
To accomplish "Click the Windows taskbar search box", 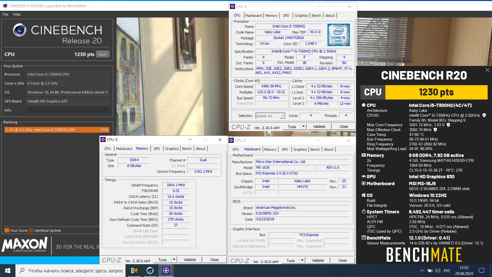I will tap(71, 271).
